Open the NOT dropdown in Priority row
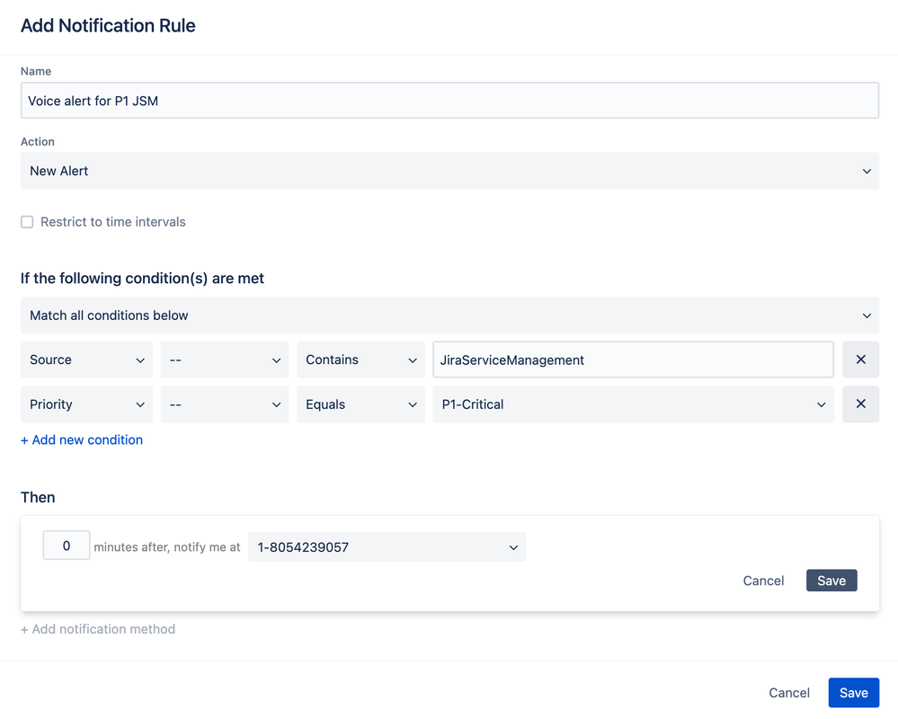This screenshot has height=719, width=898. pyautogui.click(x=225, y=404)
